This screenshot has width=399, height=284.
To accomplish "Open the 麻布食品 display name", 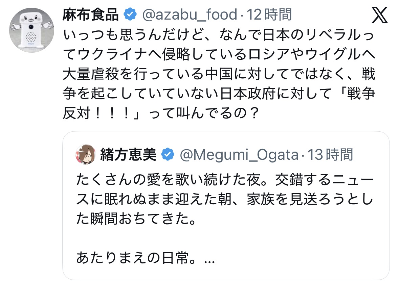I will (91, 15).
